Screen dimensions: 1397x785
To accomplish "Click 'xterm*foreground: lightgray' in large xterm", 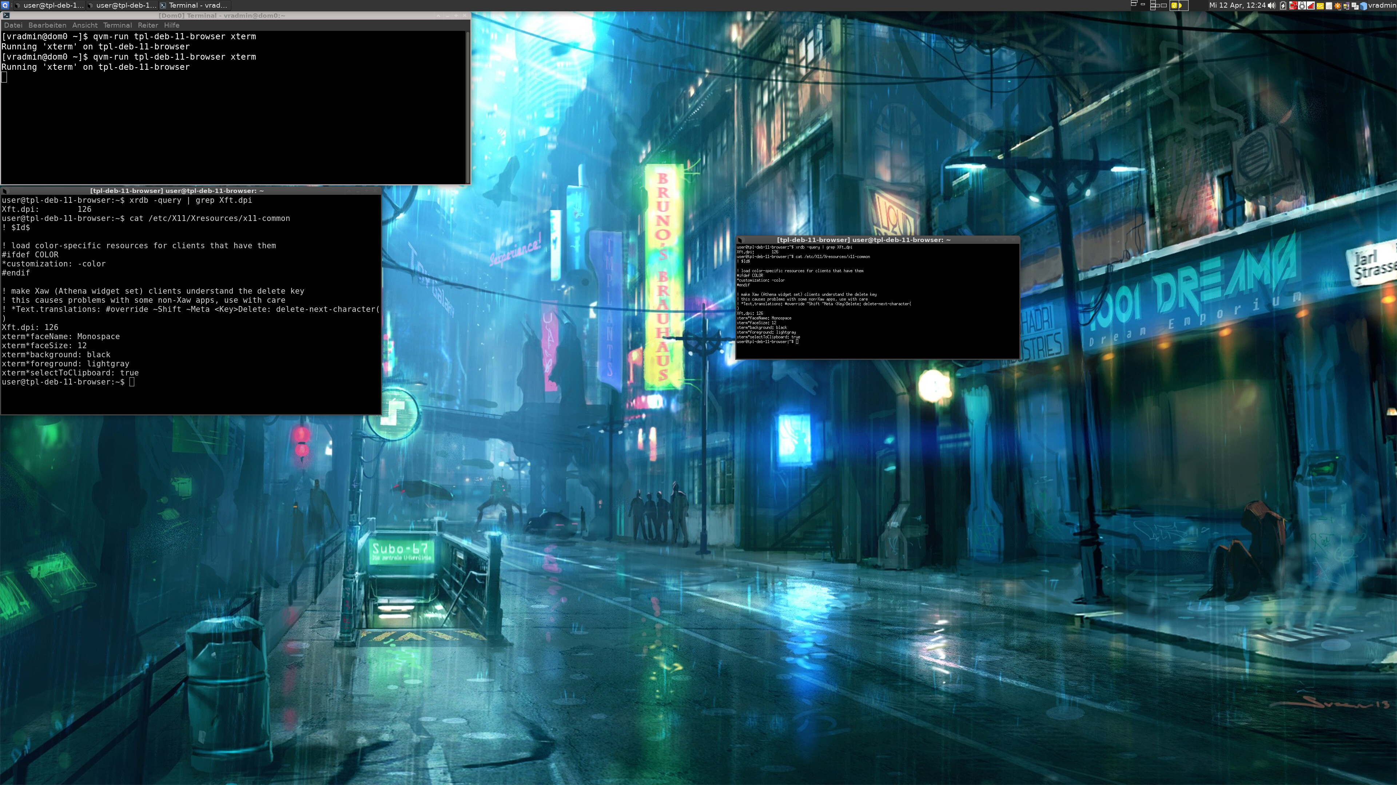I will [65, 364].
